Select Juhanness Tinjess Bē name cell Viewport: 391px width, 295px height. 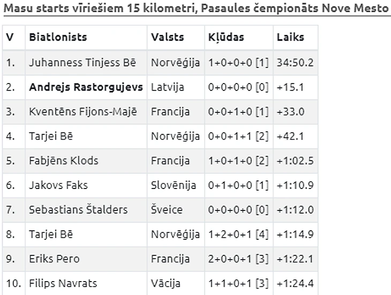click(82, 63)
